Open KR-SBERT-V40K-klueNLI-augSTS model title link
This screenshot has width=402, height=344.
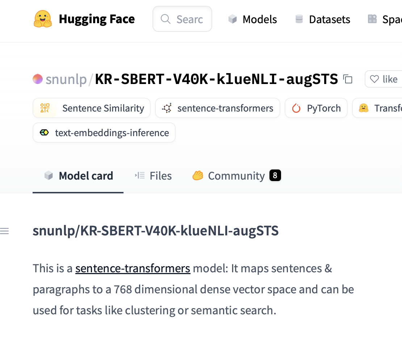pyautogui.click(x=216, y=79)
